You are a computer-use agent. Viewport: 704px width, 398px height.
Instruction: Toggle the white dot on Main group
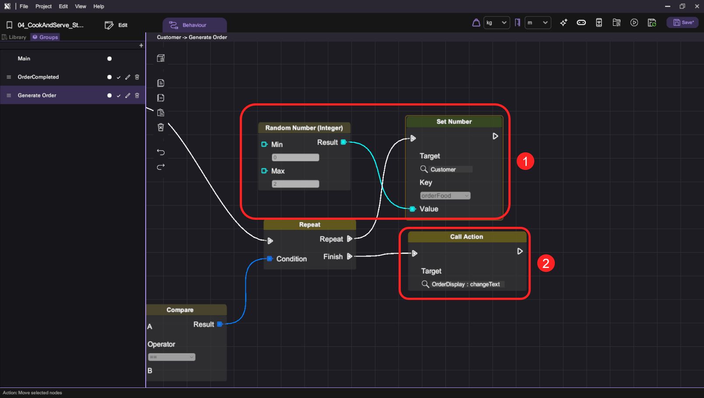pyautogui.click(x=109, y=59)
